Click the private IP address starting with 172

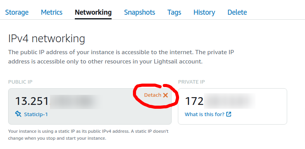pos(220,101)
